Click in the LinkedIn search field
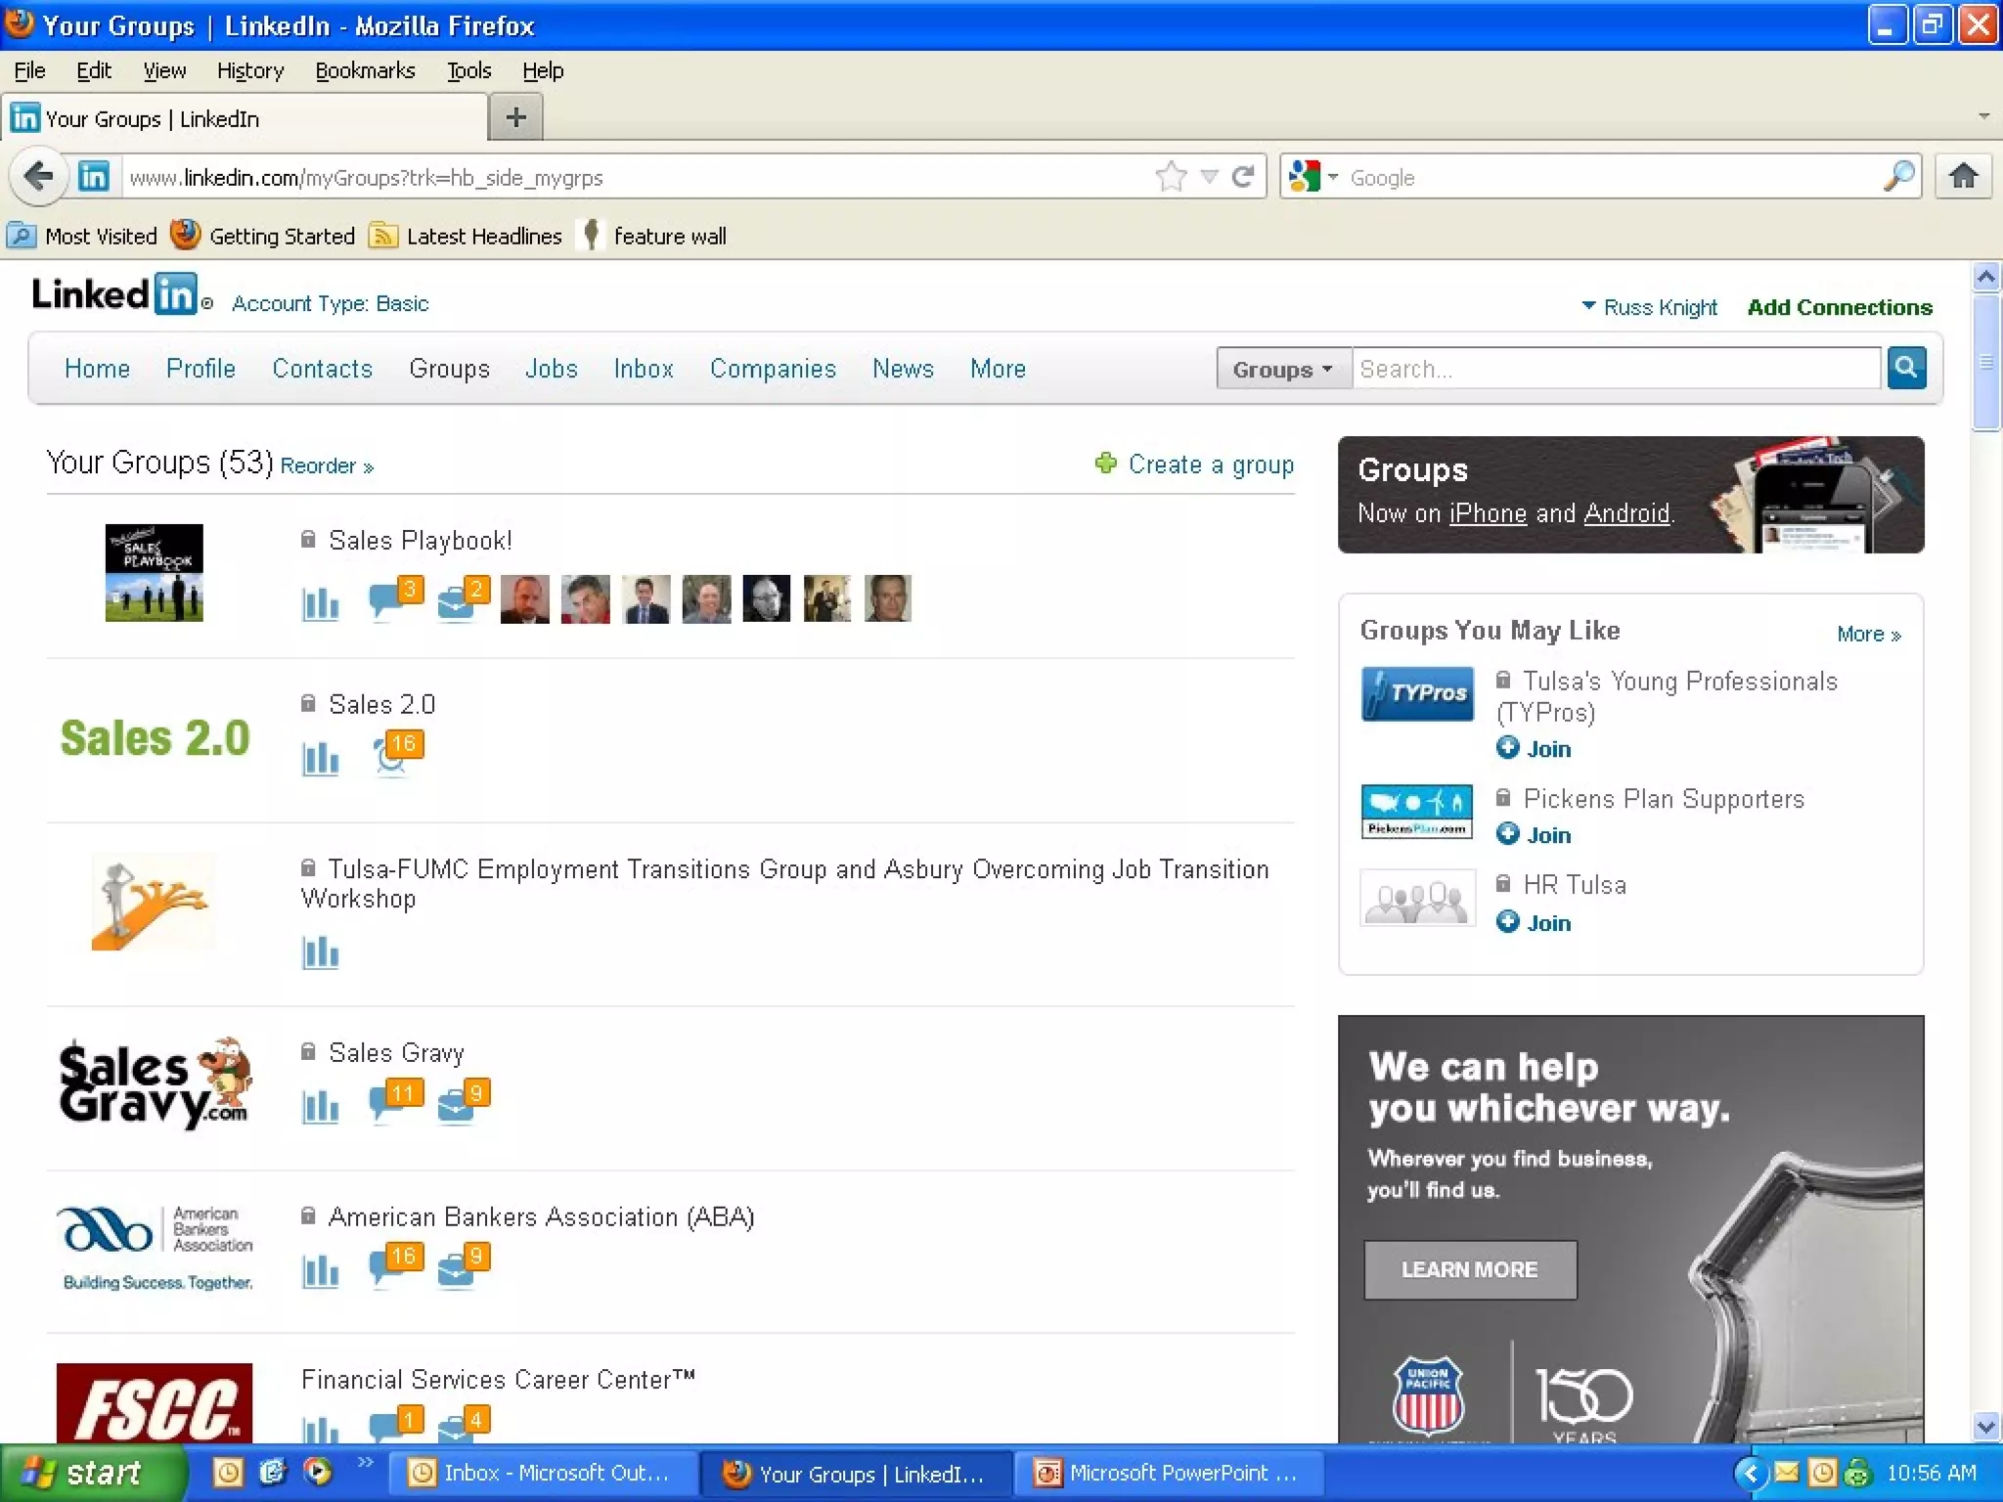 (1615, 369)
